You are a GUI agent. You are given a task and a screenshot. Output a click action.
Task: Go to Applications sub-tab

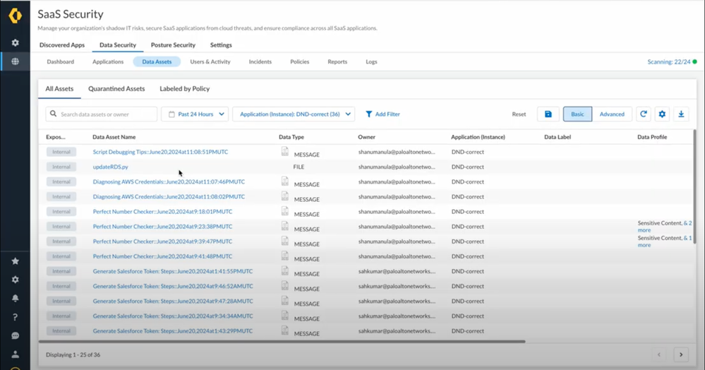click(x=108, y=61)
